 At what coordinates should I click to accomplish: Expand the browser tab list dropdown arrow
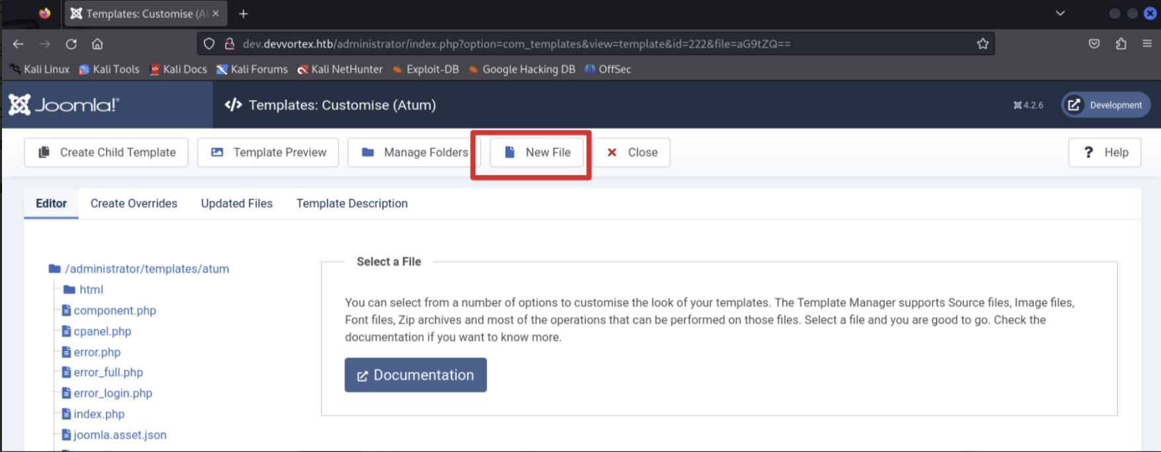tap(1060, 13)
